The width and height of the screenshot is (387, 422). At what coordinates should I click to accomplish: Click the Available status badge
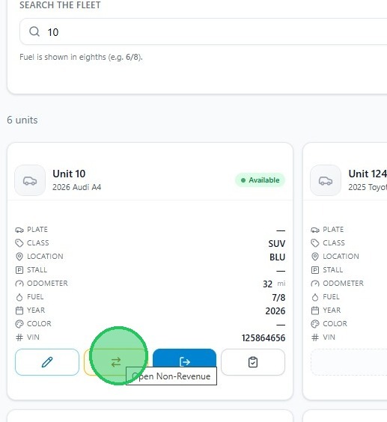tap(260, 180)
